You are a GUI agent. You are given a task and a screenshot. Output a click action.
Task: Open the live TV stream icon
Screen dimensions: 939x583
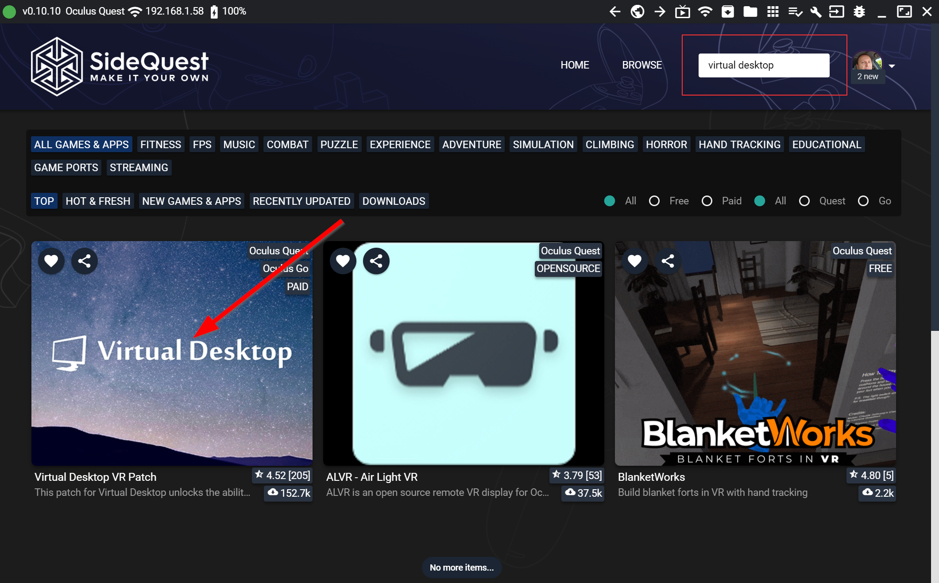682,12
